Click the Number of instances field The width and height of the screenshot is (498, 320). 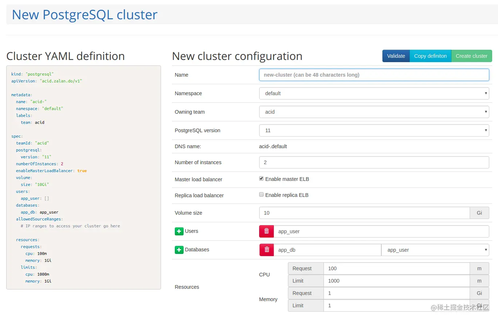click(374, 162)
